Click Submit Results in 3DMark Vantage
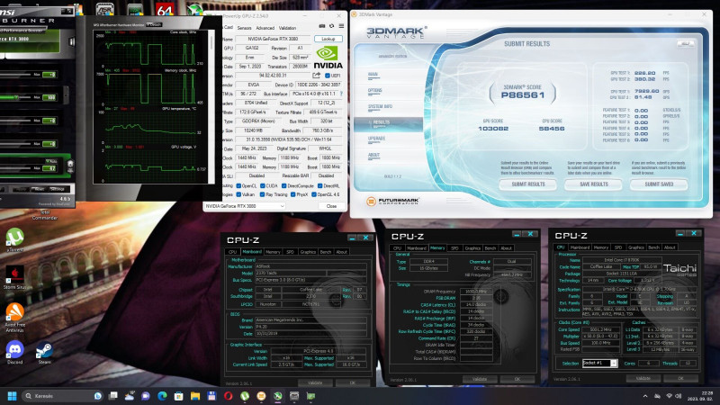720x405 pixels. click(x=528, y=184)
